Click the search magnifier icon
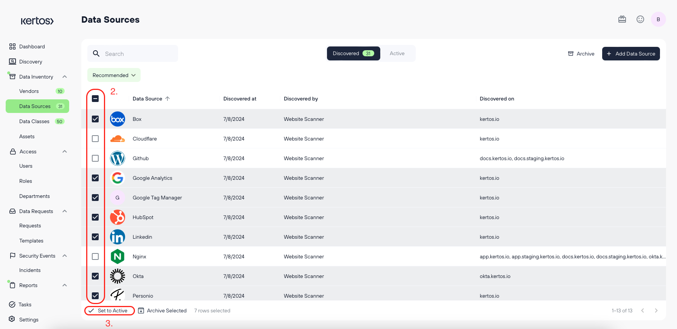677x329 pixels. tap(96, 54)
